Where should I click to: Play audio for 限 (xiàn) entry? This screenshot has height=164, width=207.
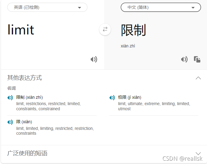(x=10, y=122)
